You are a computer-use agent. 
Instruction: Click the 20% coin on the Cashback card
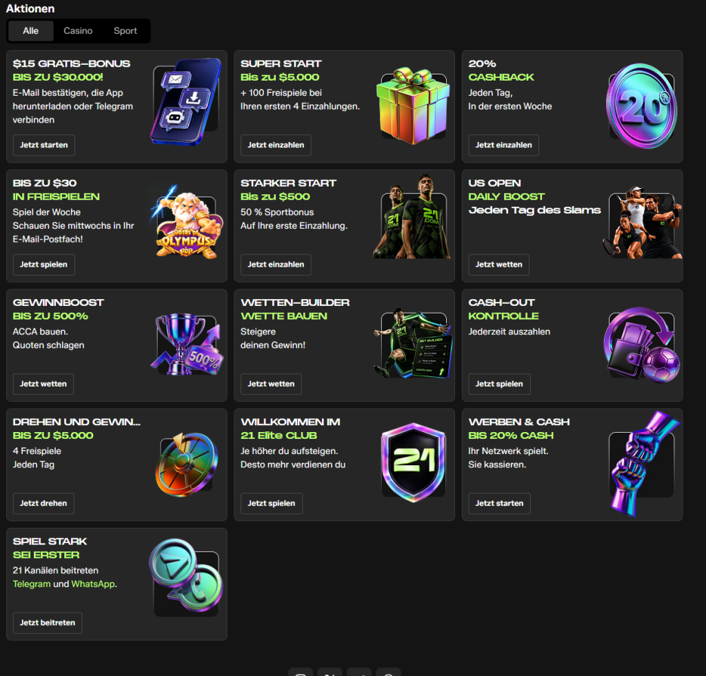(642, 106)
